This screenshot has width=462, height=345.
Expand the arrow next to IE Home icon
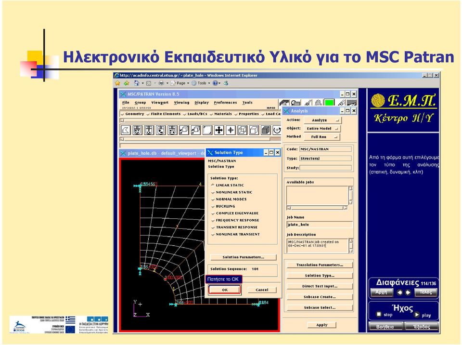pyautogui.click(x=143, y=83)
